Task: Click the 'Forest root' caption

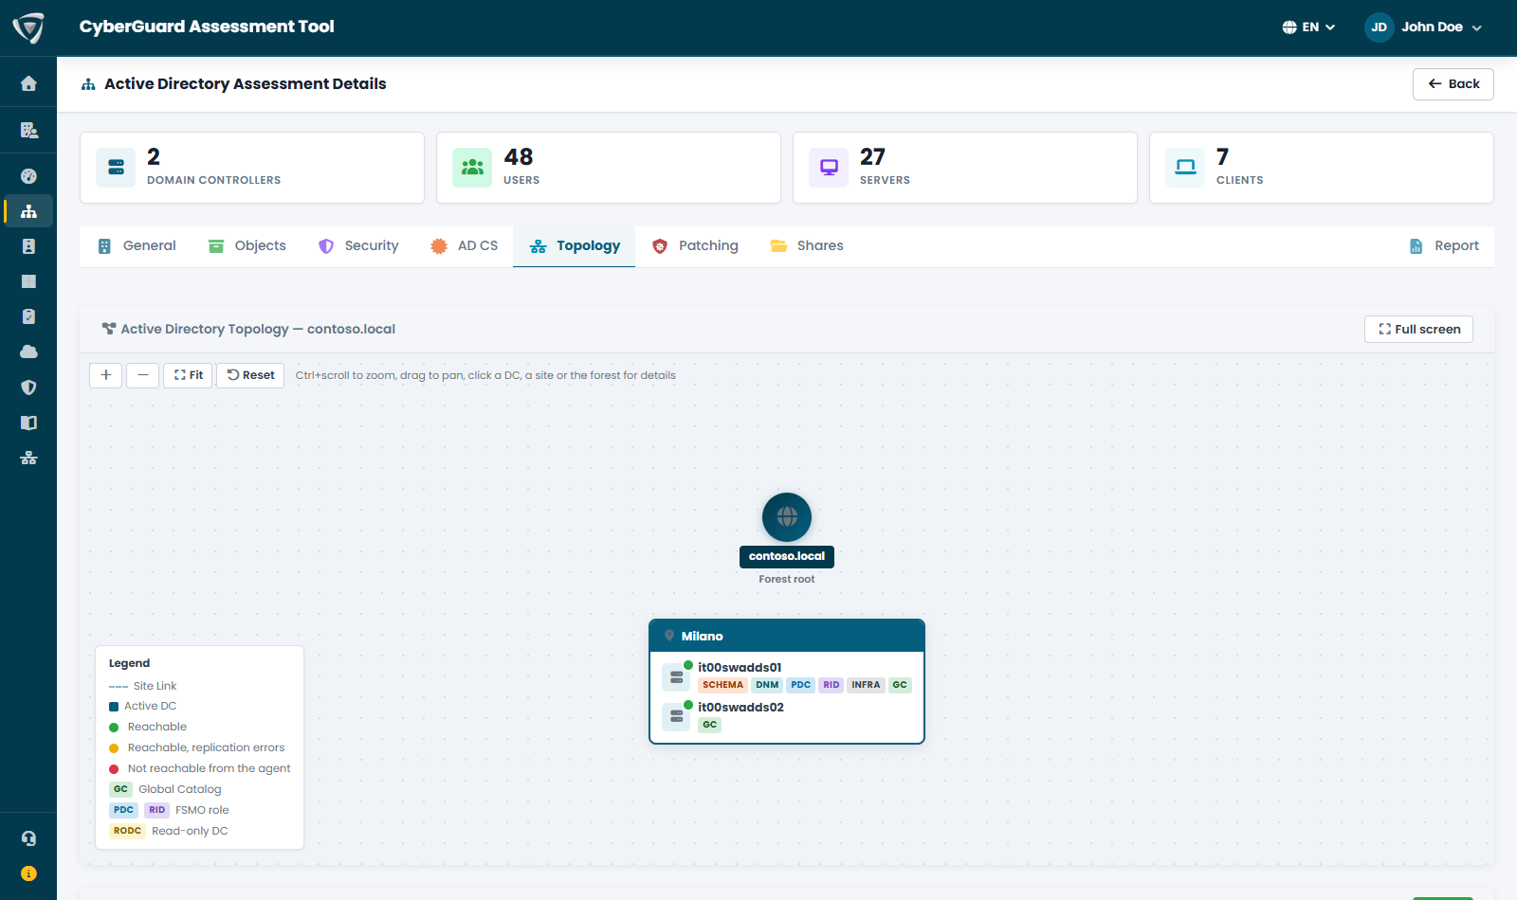Action: tap(787, 580)
